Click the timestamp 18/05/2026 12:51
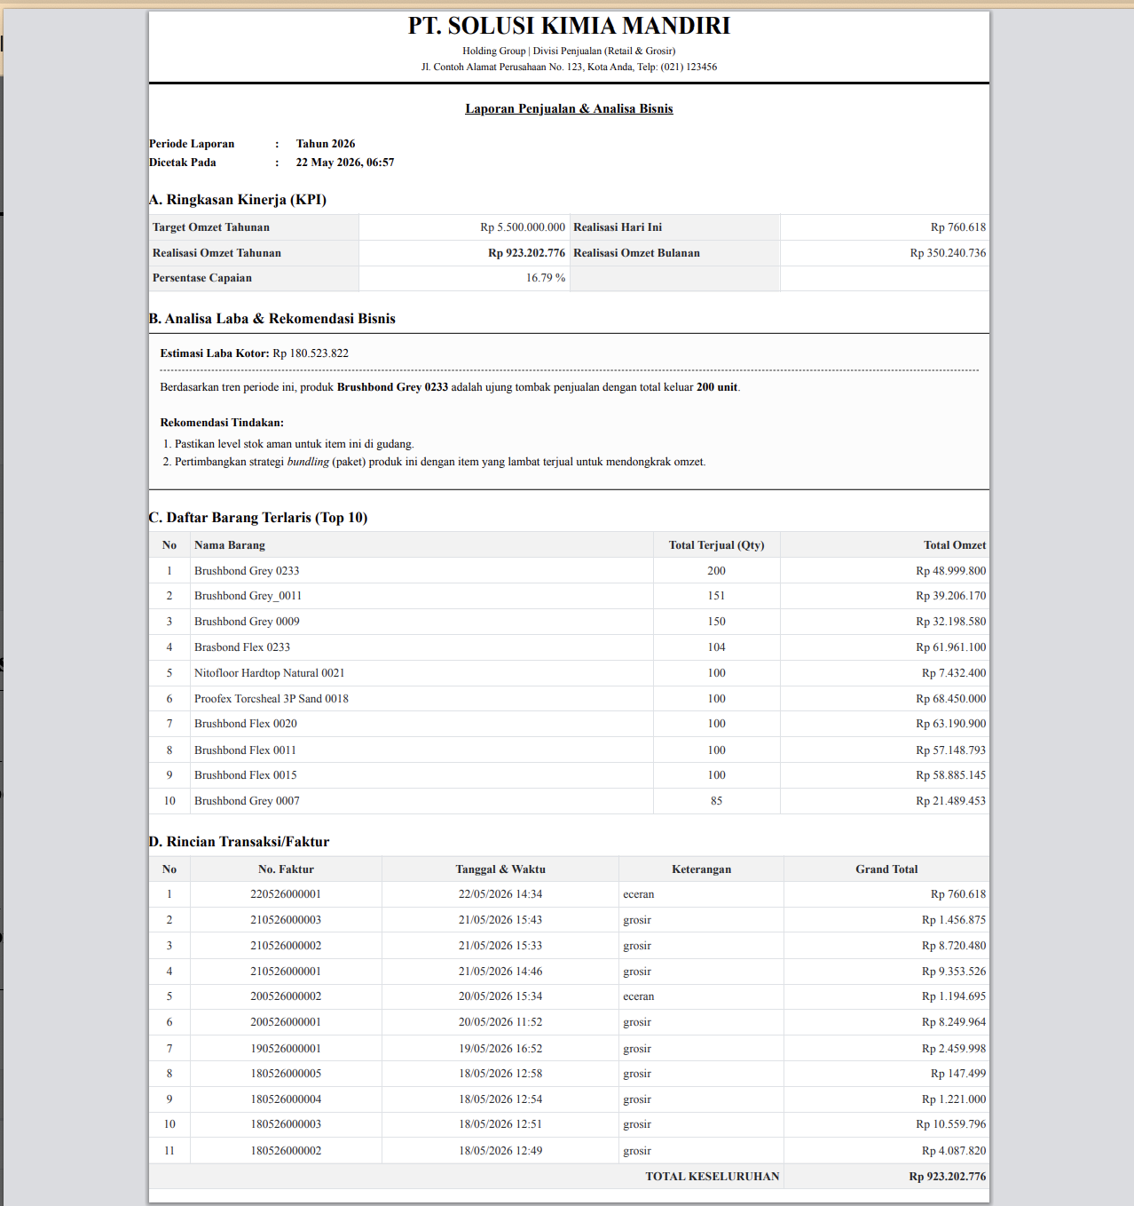 point(500,1124)
